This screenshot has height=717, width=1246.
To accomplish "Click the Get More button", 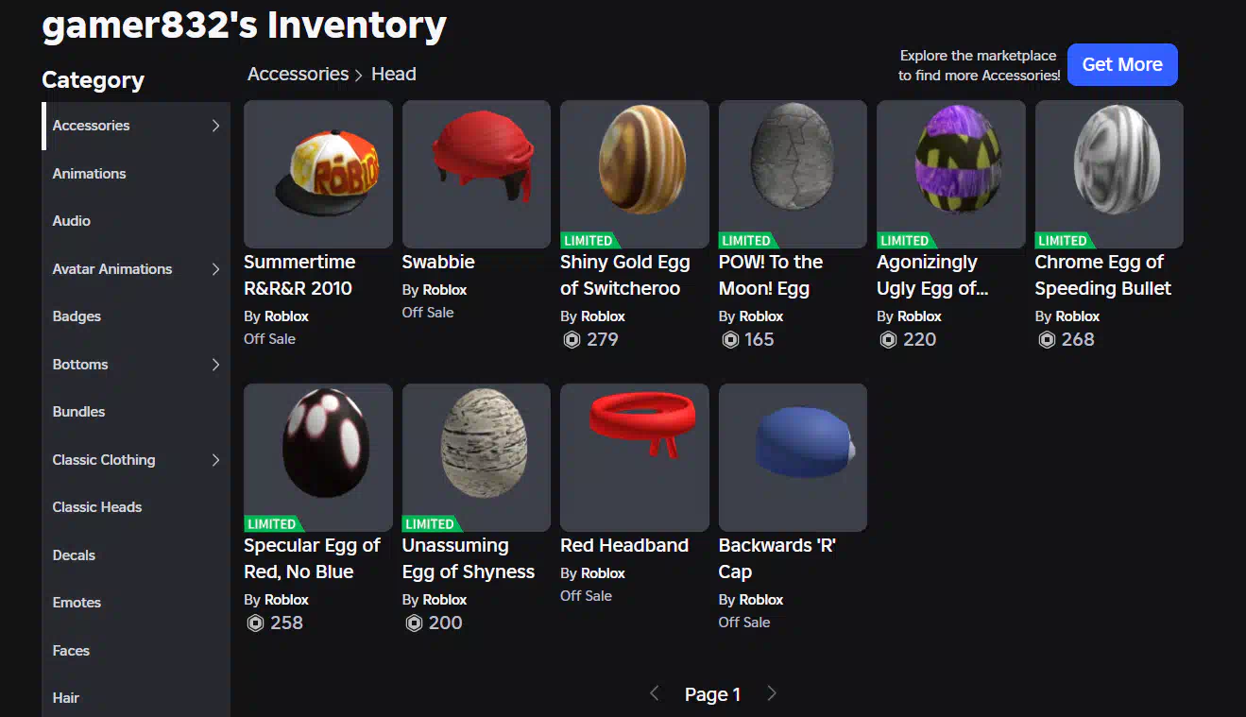I will point(1122,64).
